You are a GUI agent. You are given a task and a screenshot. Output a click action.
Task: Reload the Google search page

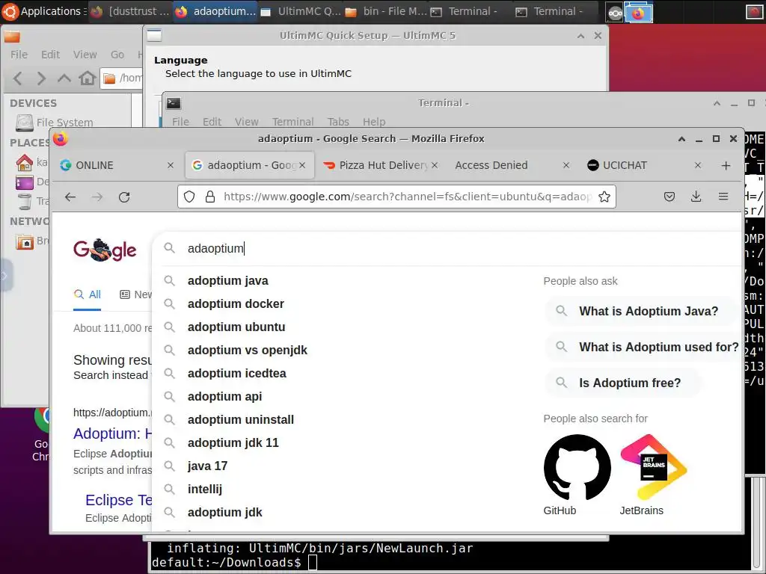[124, 197]
